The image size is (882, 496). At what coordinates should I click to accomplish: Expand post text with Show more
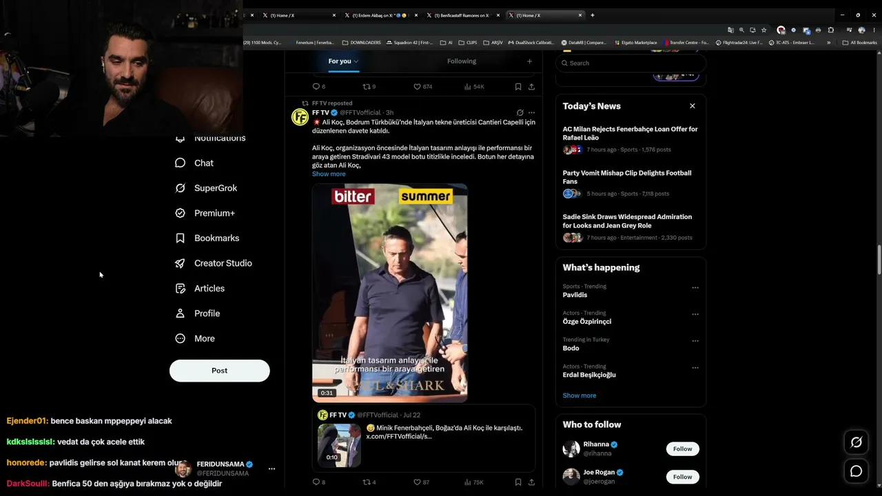tap(329, 174)
